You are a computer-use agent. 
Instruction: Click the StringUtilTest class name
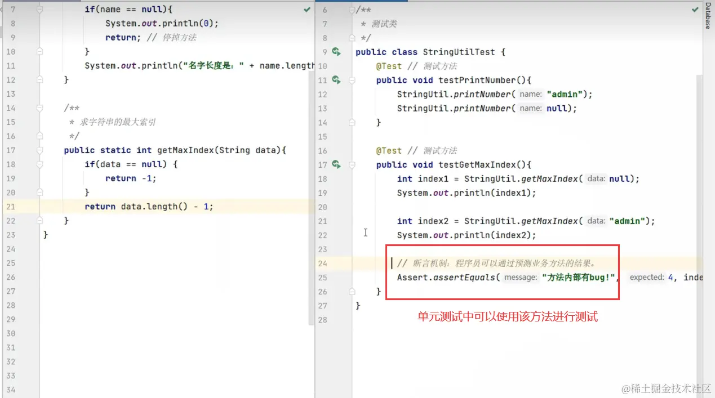[x=459, y=52]
